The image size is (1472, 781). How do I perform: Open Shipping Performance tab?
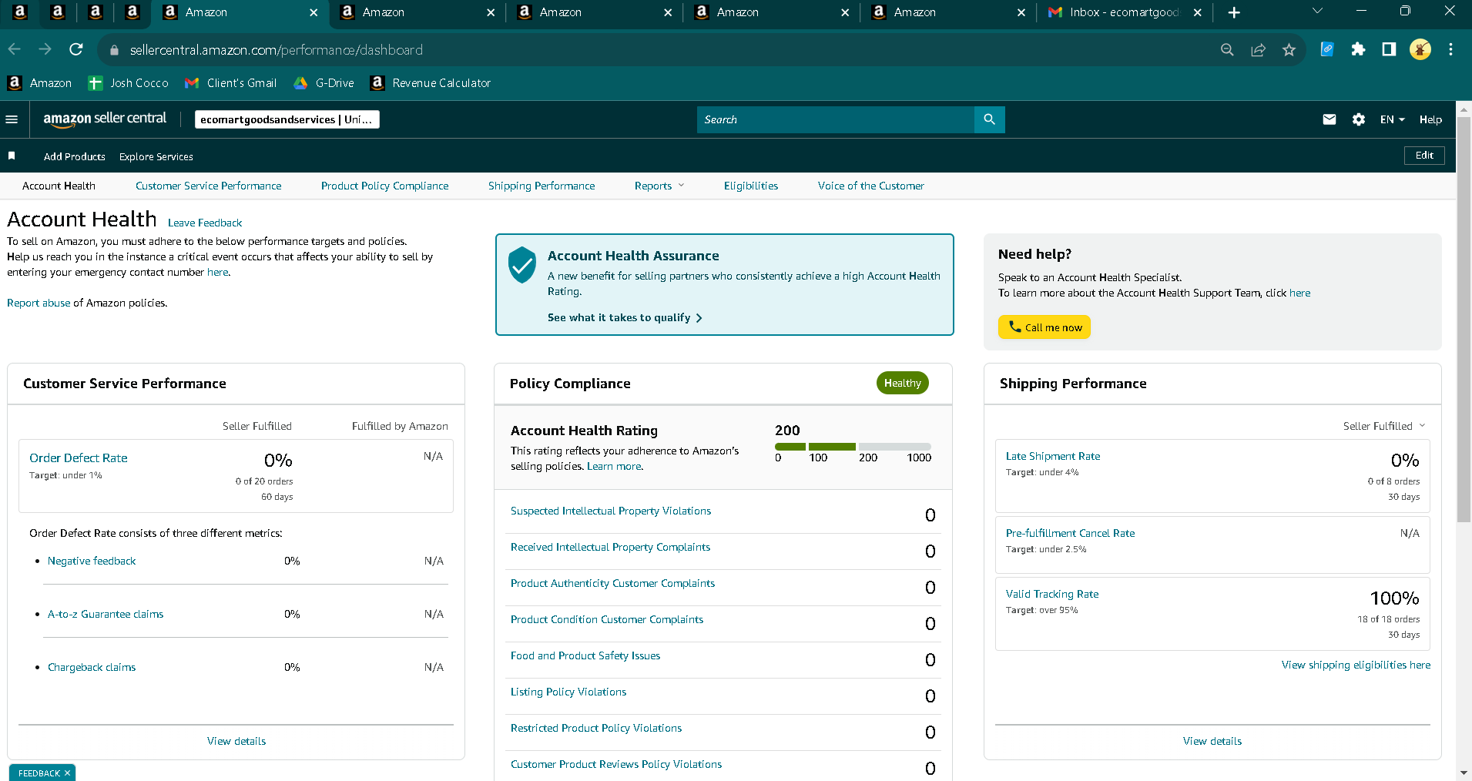(x=542, y=186)
